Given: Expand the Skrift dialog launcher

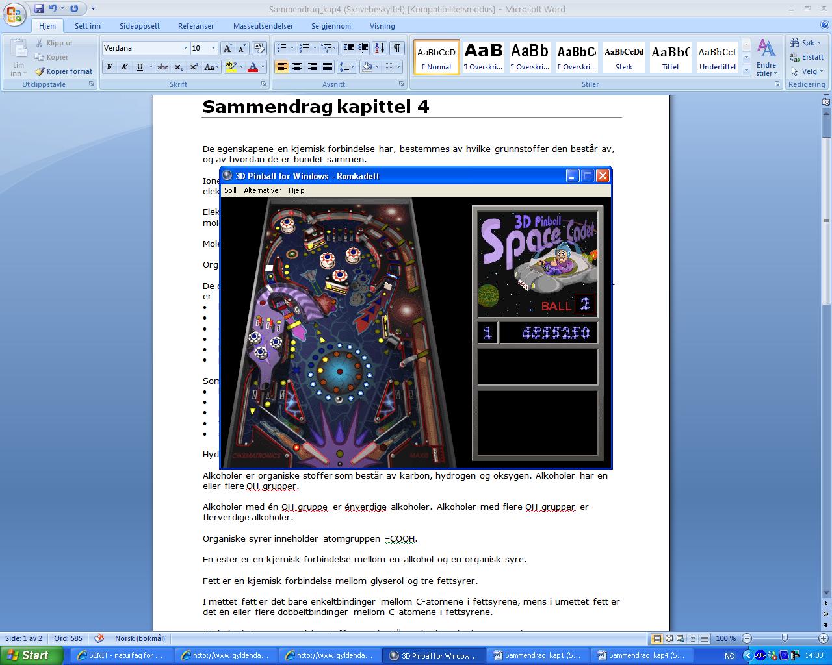Looking at the screenshot, I should coord(263,84).
